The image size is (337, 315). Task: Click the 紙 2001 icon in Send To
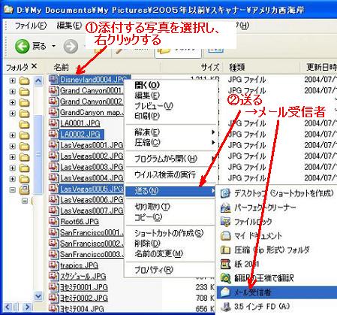point(225,264)
